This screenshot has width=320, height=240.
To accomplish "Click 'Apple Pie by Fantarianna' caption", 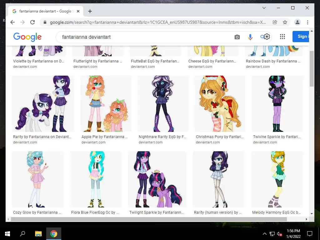I will pos(104,137).
